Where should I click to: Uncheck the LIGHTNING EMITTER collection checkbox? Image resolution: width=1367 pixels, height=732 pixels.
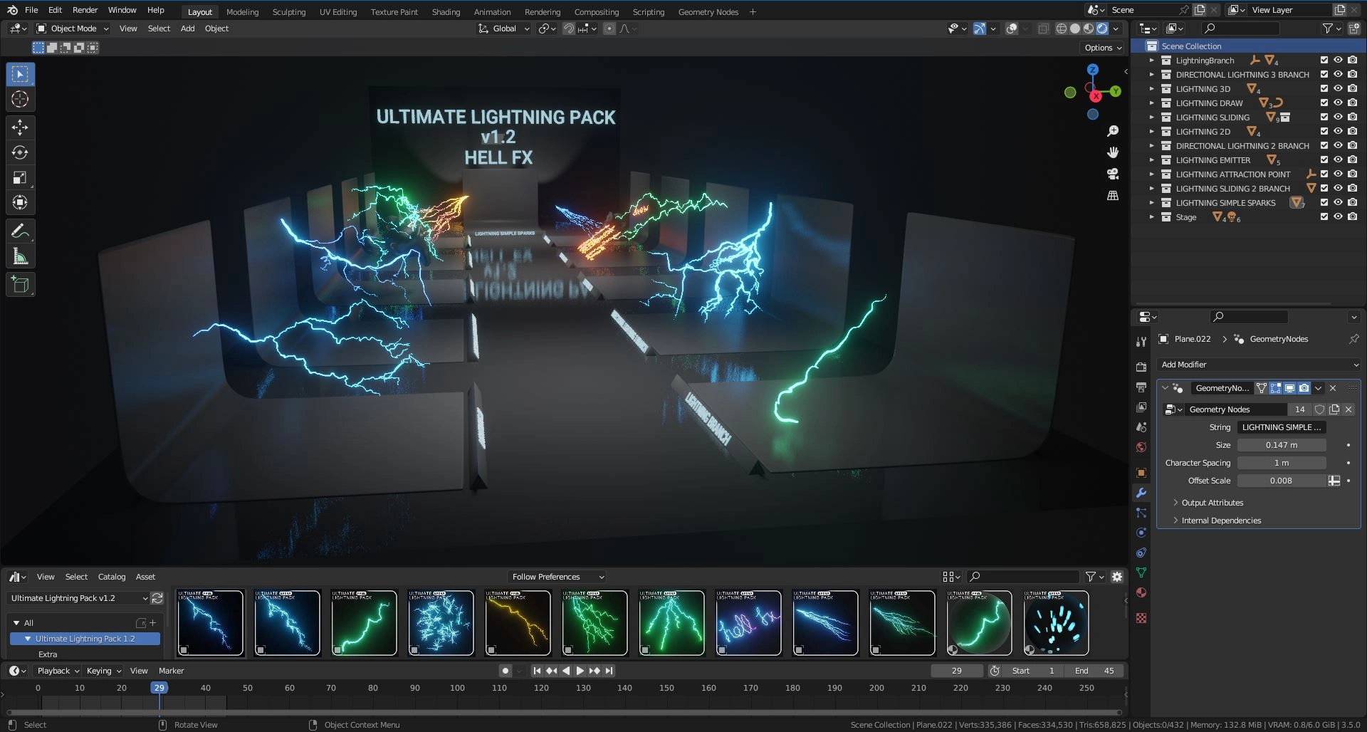(1324, 160)
